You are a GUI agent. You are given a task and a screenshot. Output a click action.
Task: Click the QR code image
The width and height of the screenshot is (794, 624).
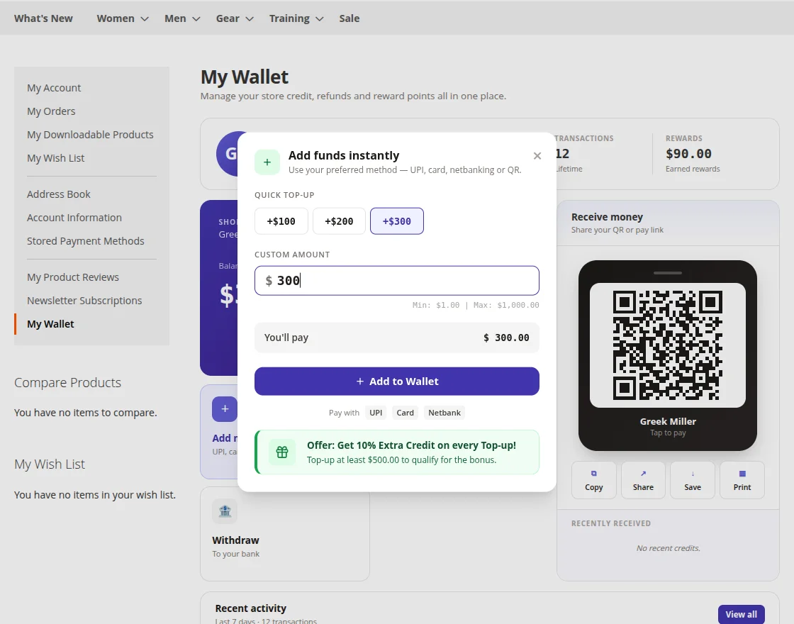point(667,345)
